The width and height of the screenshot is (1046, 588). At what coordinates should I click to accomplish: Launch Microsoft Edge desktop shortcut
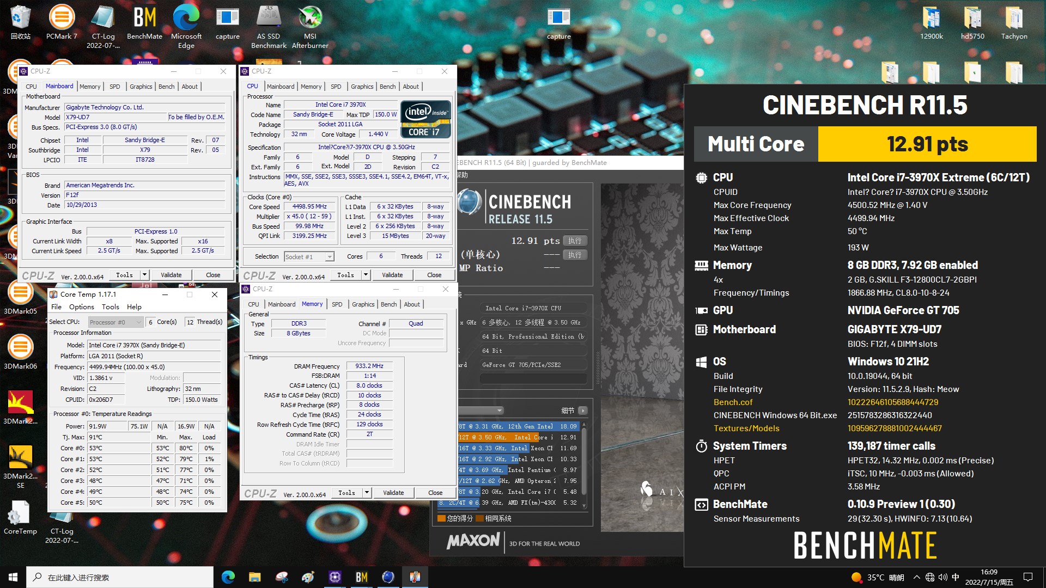[x=186, y=27]
